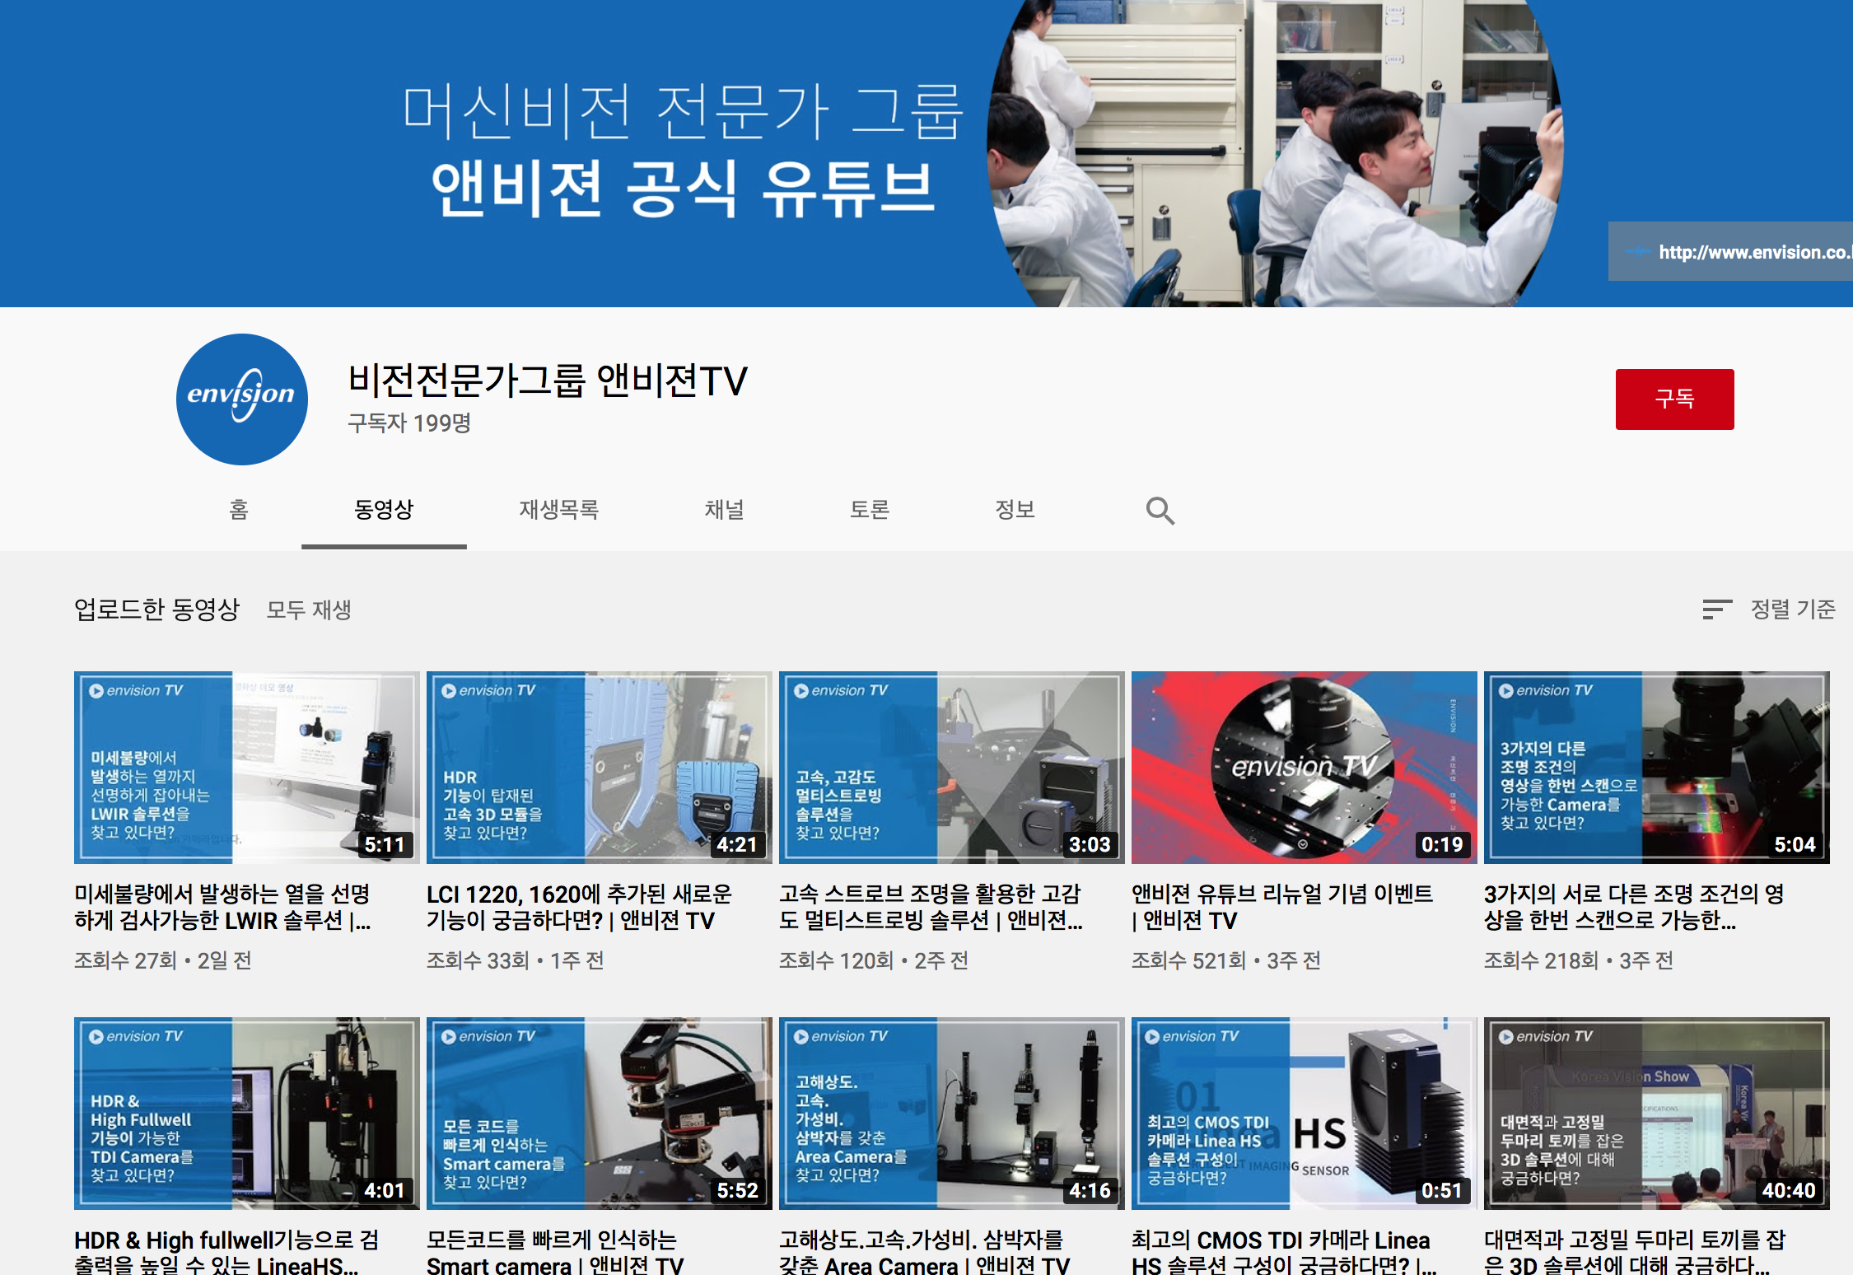Click the sort lines icon

1716,609
